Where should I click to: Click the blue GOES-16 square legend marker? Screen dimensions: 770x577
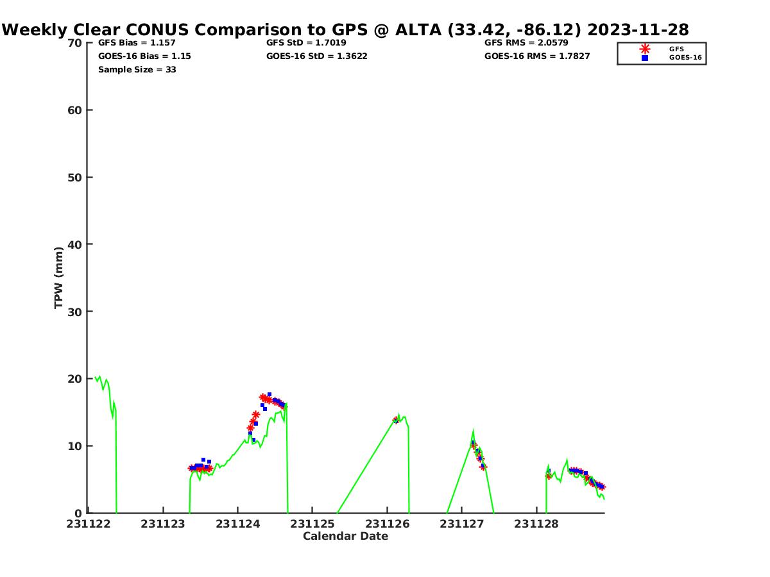point(645,58)
